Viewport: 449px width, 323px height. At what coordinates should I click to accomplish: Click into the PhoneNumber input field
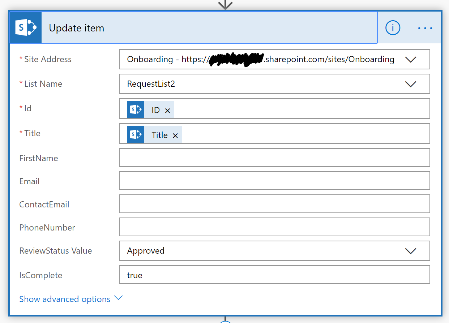274,227
